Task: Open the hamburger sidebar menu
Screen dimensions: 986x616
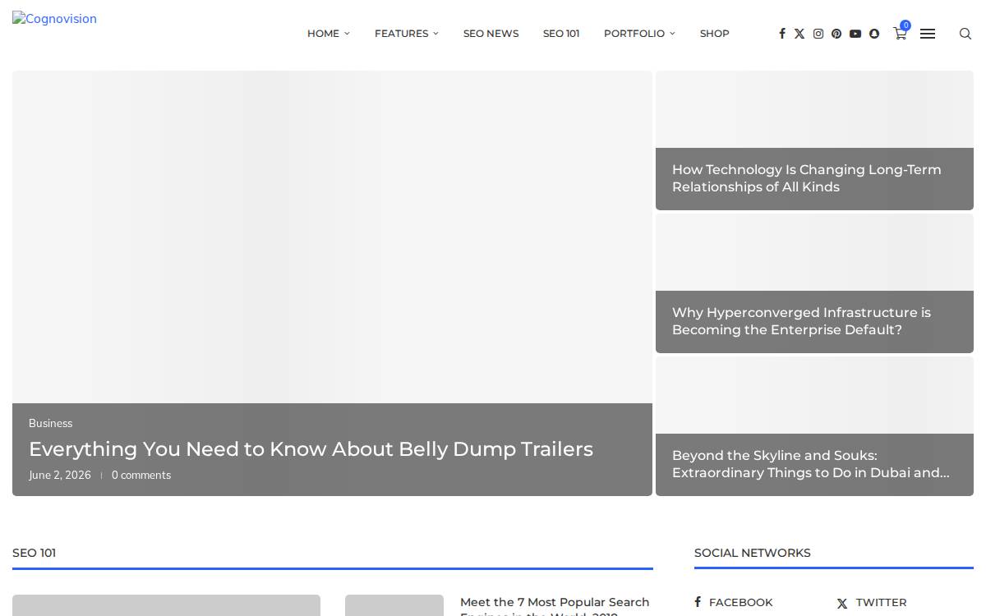Action: tap(928, 34)
